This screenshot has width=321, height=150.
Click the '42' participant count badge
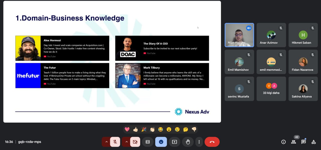pyautogui.click(x=297, y=137)
